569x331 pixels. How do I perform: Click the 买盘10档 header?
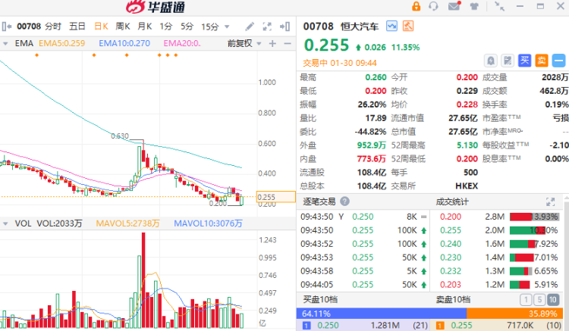(x=320, y=299)
